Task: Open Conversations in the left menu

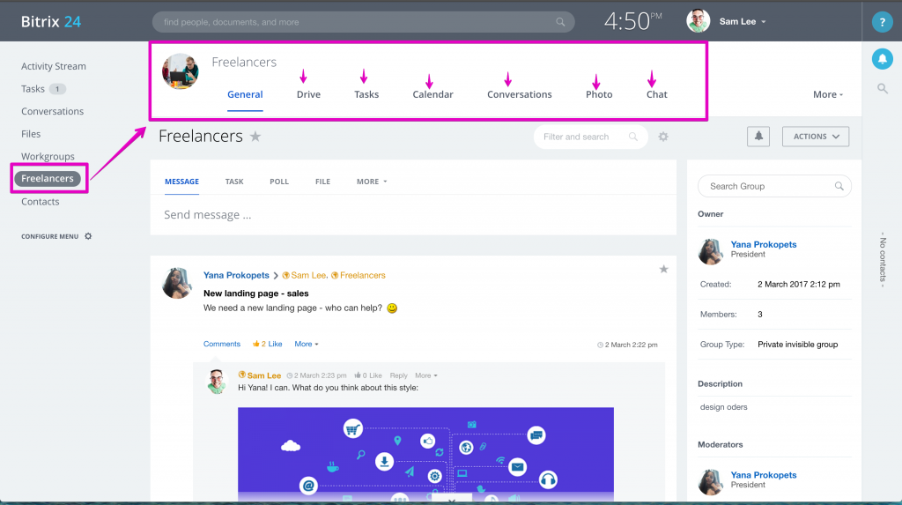Action: click(52, 111)
